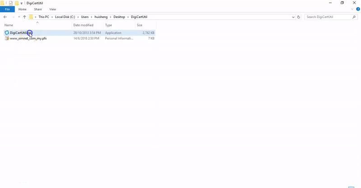Open Explorer help with question mark icon
Viewport: 361px width, 188px height.
tap(358, 9)
